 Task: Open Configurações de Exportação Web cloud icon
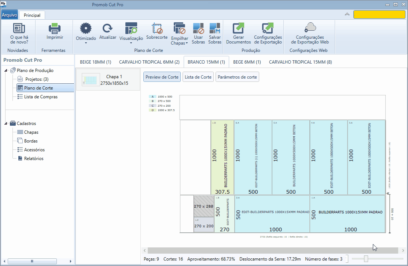(310, 28)
